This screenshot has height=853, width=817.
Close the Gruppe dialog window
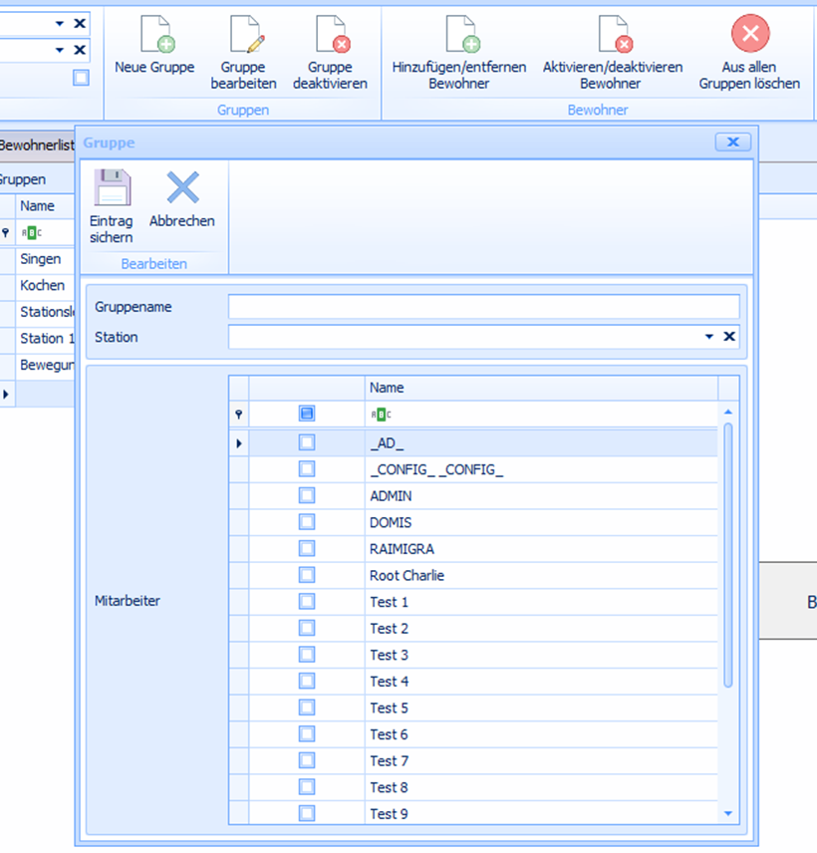click(732, 142)
